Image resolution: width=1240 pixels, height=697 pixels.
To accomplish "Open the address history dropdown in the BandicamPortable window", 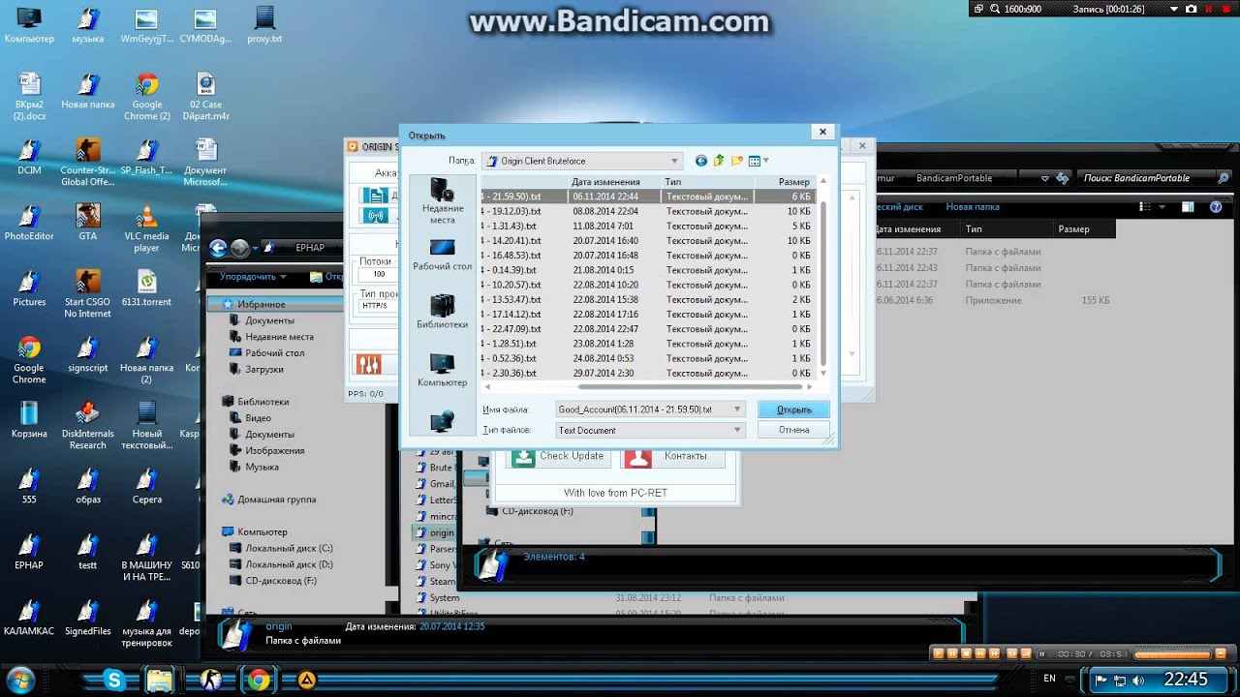I will 1044,178.
